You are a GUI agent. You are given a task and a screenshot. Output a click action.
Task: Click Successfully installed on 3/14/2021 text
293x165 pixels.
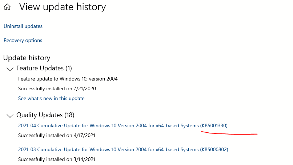coord(57,160)
